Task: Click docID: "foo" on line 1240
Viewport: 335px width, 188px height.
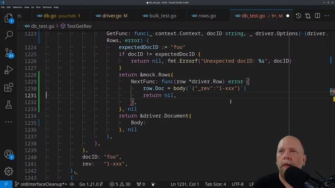Action: click(102, 157)
